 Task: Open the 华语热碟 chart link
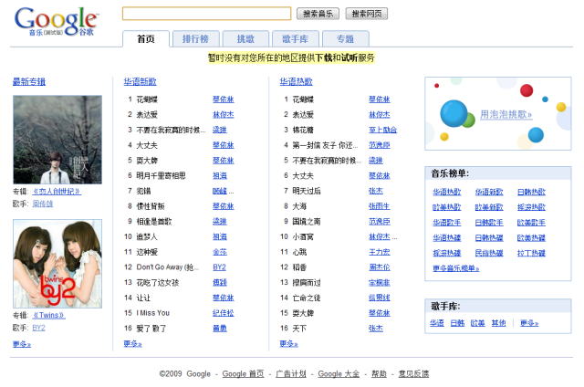(x=446, y=238)
